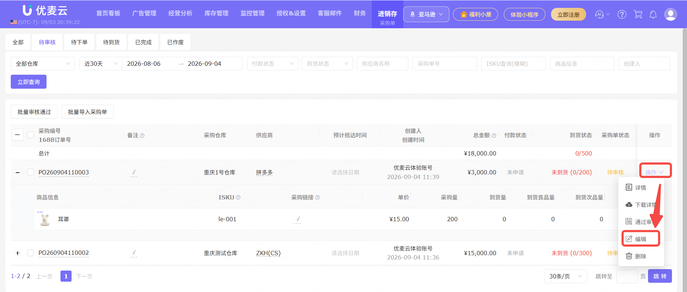Expand the PO260904110002 row details
The height and width of the screenshot is (292, 687).
(x=18, y=253)
